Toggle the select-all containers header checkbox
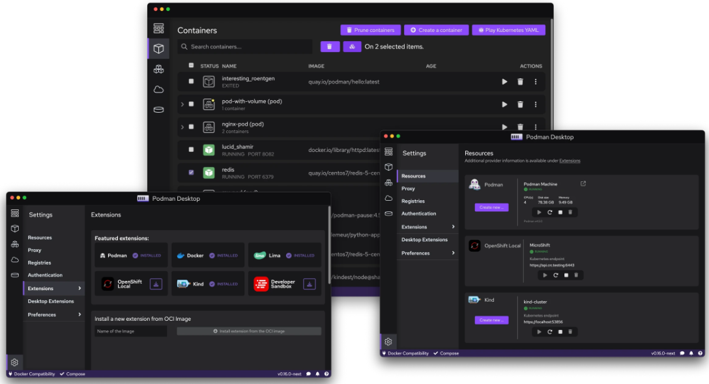 point(192,66)
